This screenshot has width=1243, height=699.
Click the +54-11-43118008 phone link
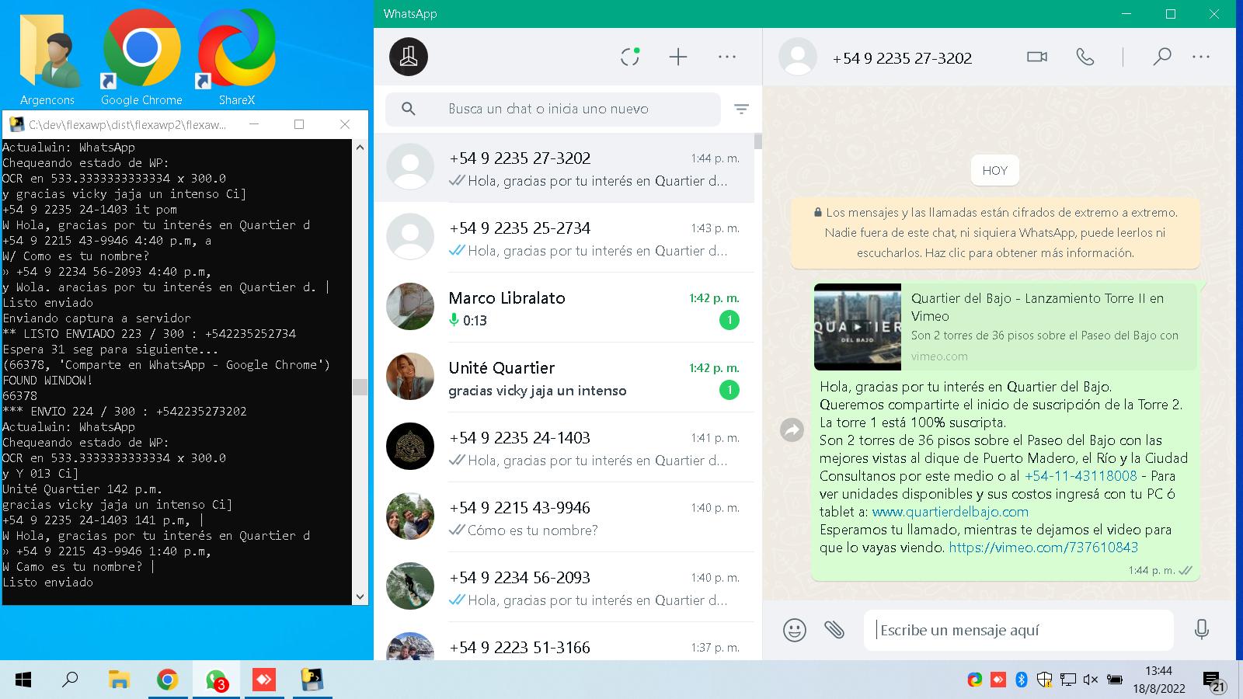pos(1081,476)
